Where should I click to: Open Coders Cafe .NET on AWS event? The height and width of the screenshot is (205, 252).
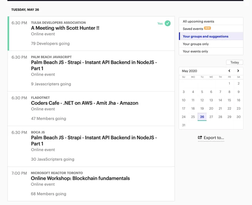pyautogui.click(x=84, y=103)
